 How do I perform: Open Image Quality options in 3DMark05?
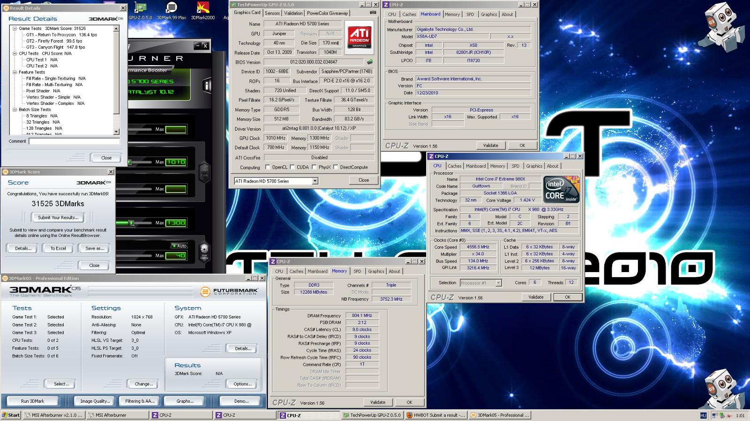(95, 401)
